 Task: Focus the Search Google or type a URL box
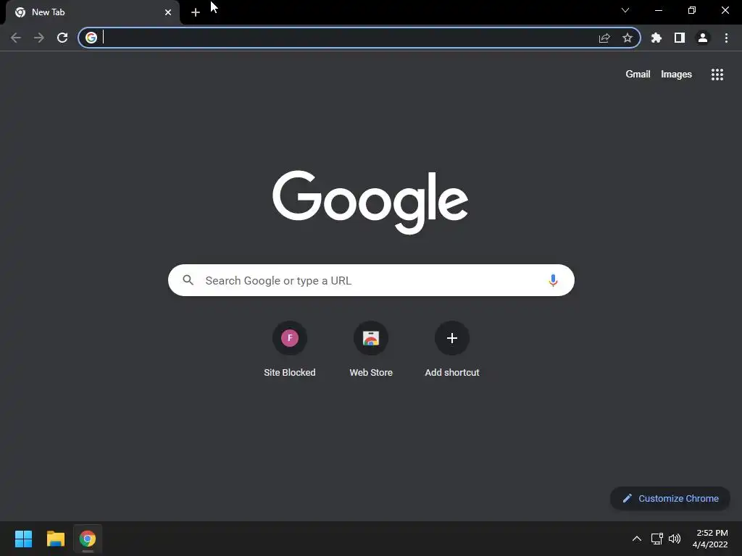coord(371,280)
